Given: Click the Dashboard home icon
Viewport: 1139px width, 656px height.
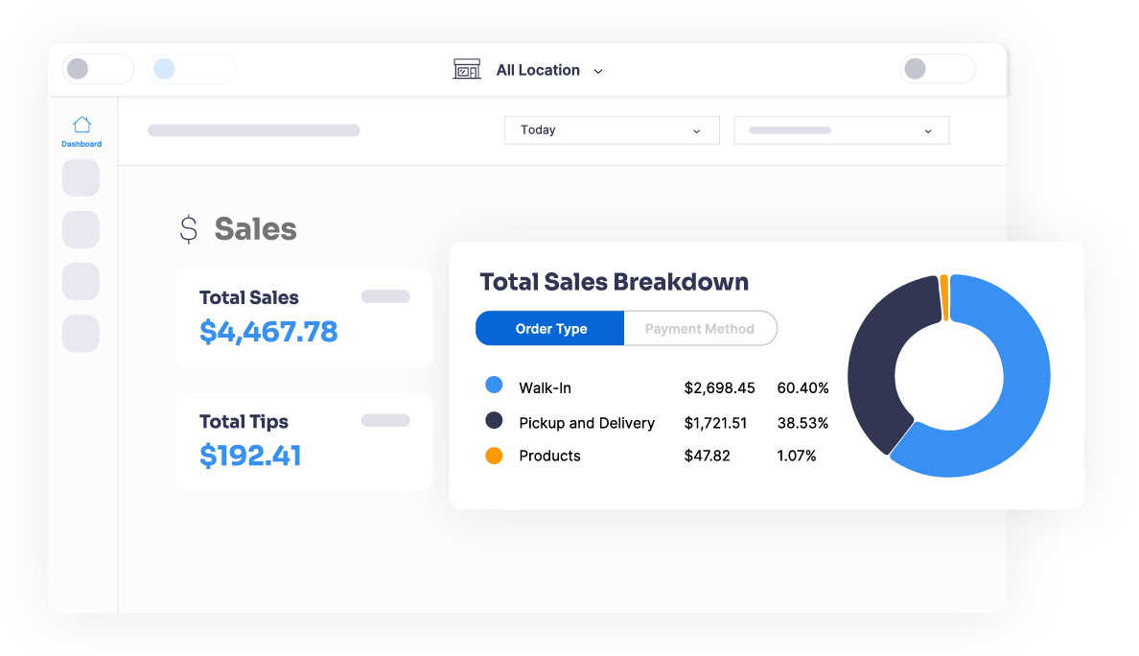Looking at the screenshot, I should pos(81,125).
